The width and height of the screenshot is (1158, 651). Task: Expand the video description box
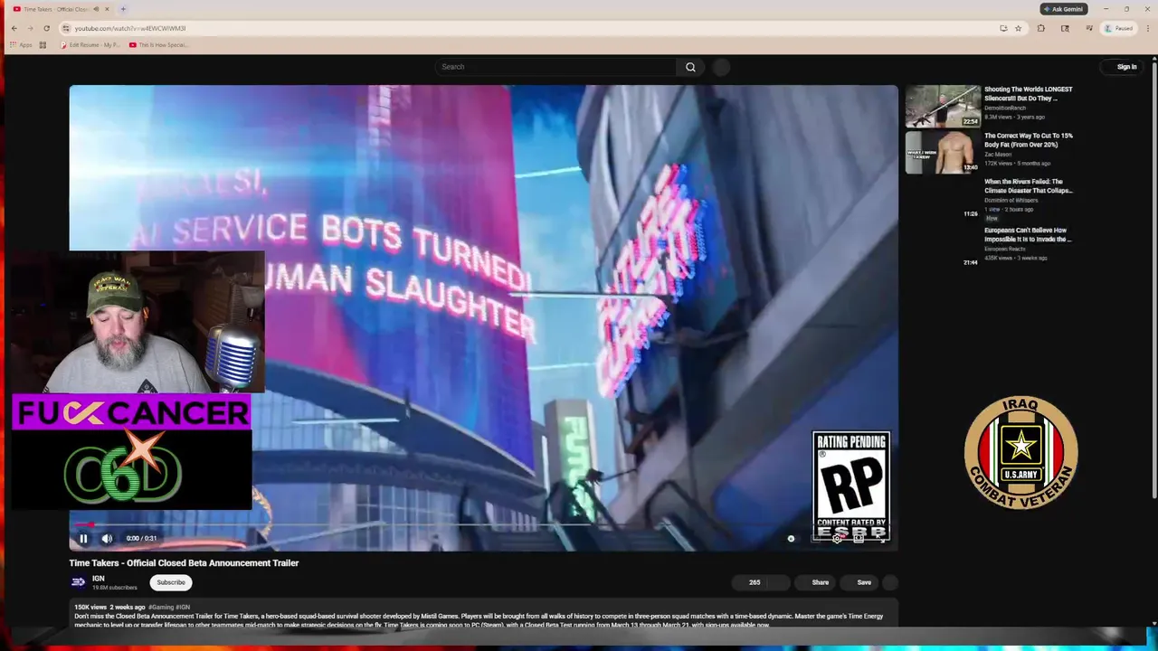tap(484, 613)
